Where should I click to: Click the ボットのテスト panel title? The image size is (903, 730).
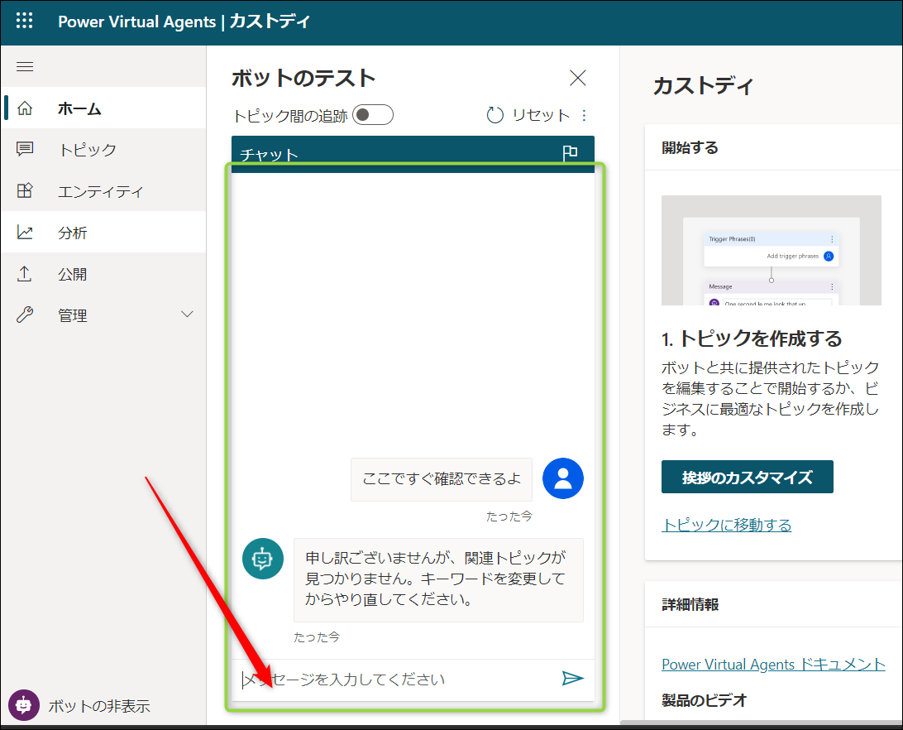click(x=303, y=78)
